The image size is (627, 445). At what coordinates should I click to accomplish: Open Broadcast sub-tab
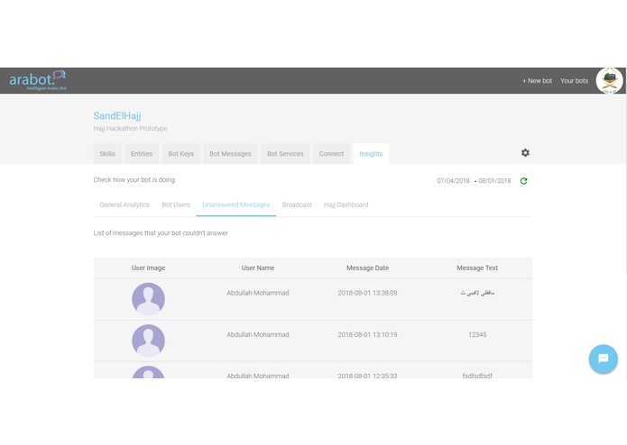(x=296, y=204)
